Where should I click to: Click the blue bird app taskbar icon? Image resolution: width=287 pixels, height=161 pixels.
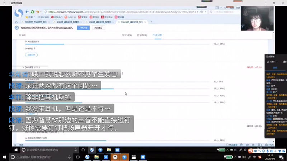click(x=124, y=157)
